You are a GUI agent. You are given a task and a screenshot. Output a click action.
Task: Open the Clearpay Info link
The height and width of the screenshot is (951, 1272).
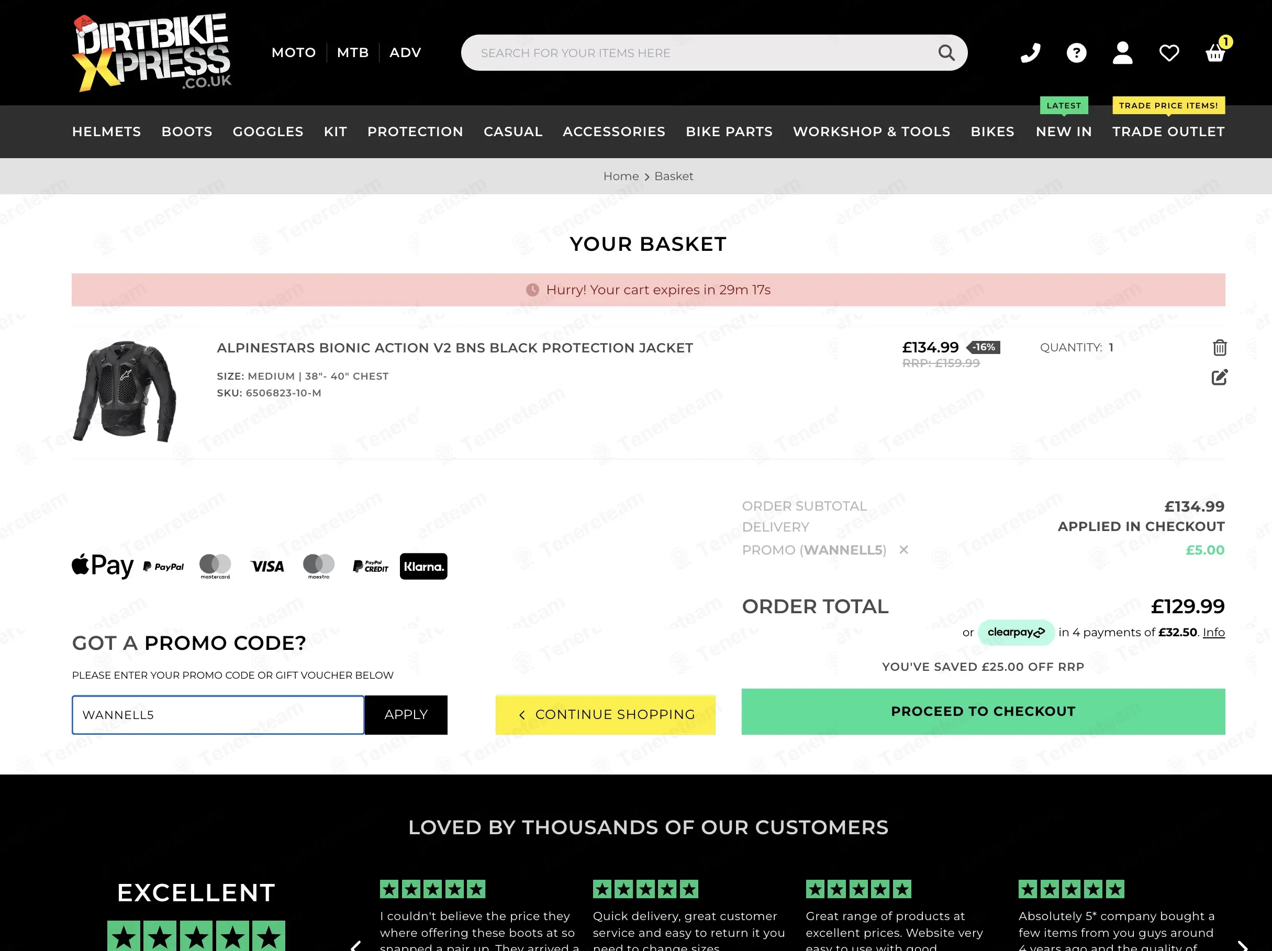point(1213,632)
